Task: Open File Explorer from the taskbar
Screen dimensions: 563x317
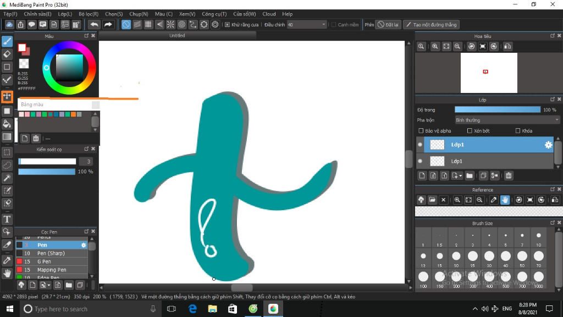Action: (213, 309)
